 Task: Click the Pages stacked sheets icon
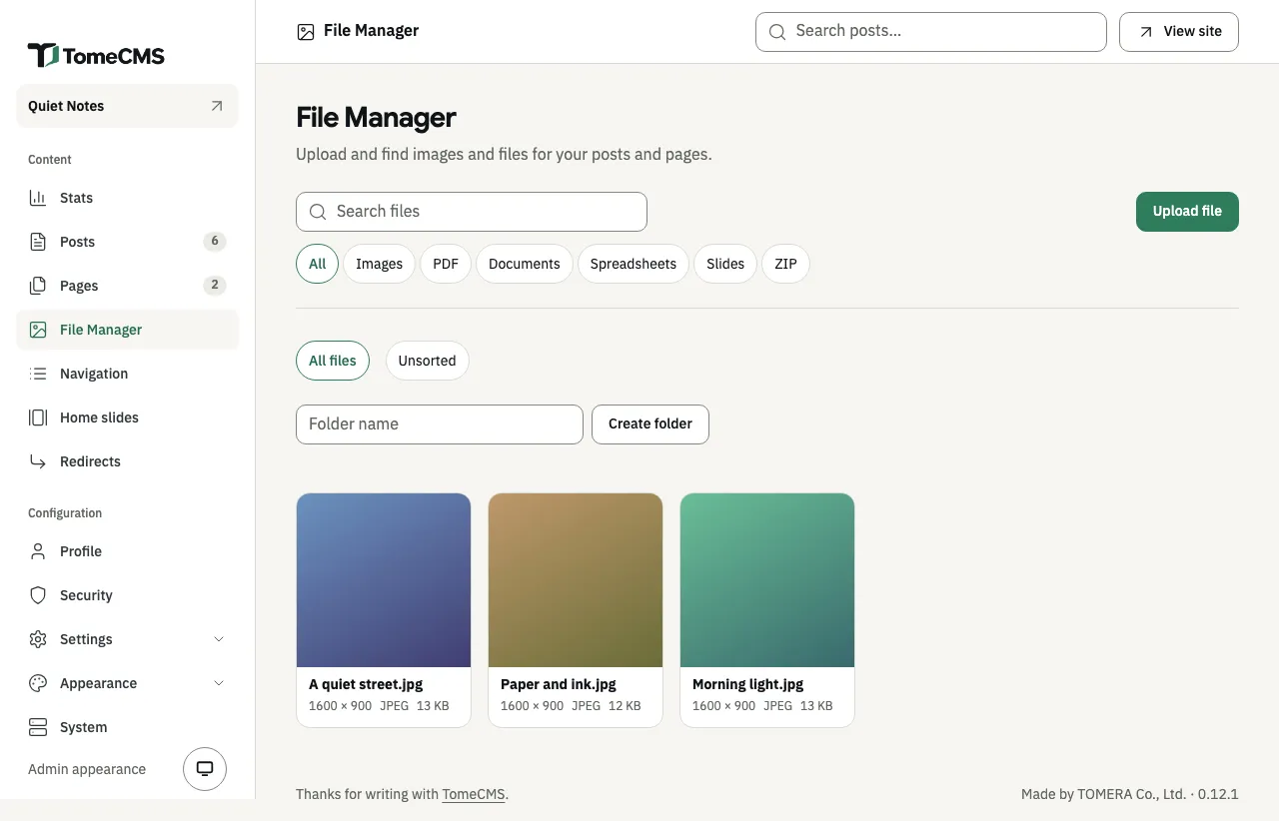click(x=38, y=286)
